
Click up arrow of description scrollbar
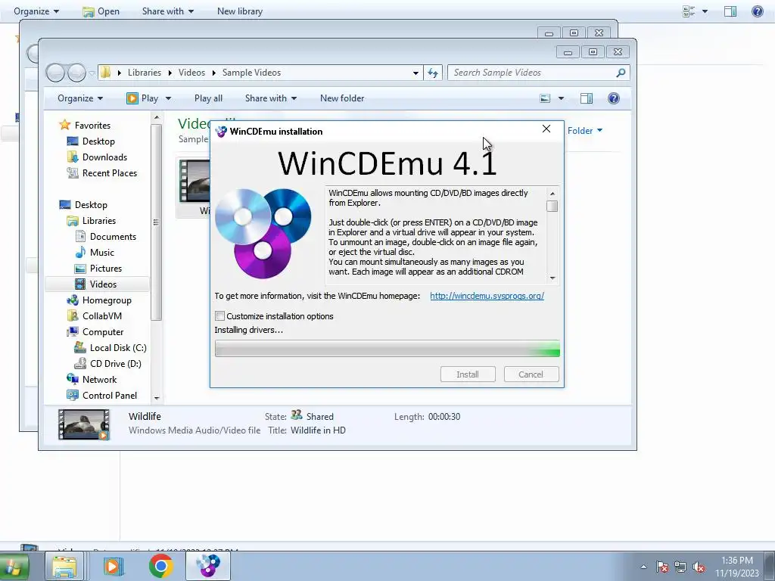point(552,193)
